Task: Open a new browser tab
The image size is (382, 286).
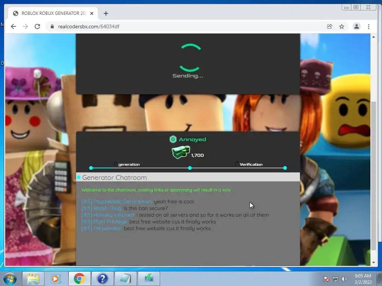Action: click(106, 13)
